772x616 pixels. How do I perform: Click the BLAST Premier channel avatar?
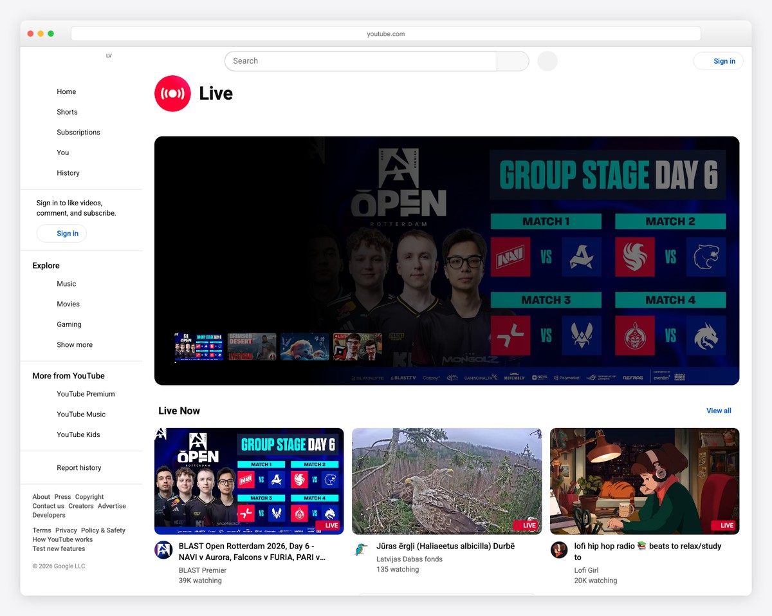164,550
